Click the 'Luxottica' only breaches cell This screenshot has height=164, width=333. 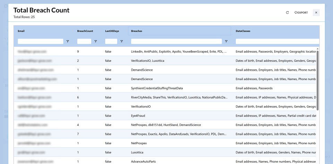[x=137, y=153]
